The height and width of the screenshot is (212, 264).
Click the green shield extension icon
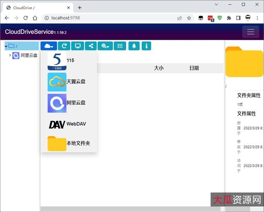click(x=220, y=18)
